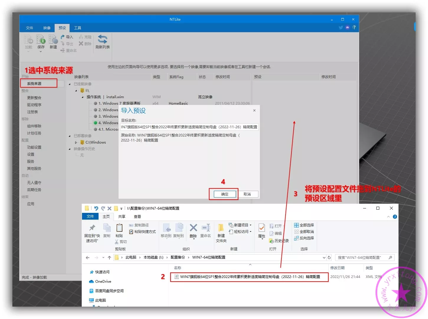Image resolution: width=428 pixels, height=319 pixels.
Task: Click the NTLite 加载 (load) toolbar icon
Action: click(x=28, y=39)
